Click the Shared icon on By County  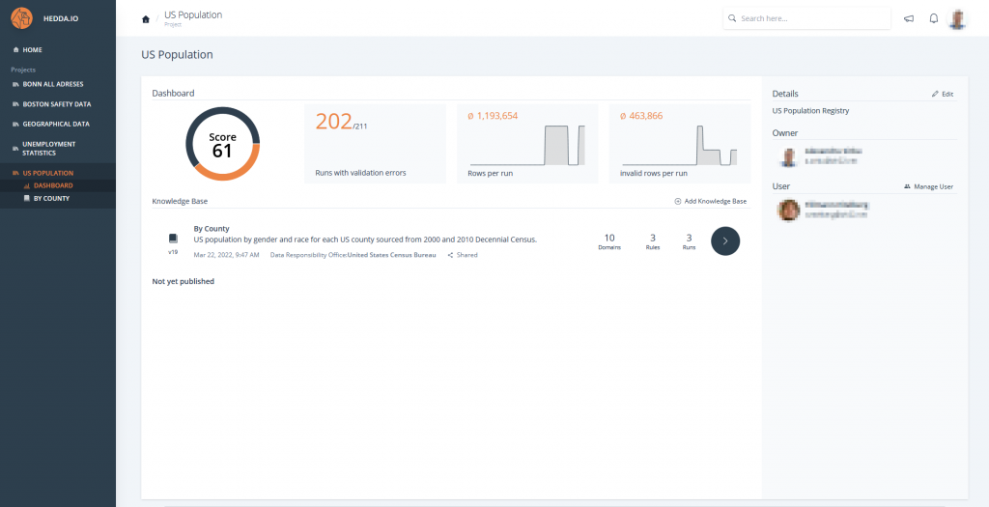tap(451, 255)
